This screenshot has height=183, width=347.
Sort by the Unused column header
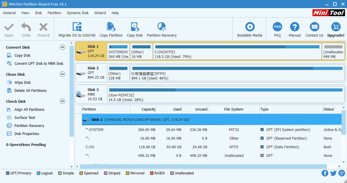click(195, 109)
